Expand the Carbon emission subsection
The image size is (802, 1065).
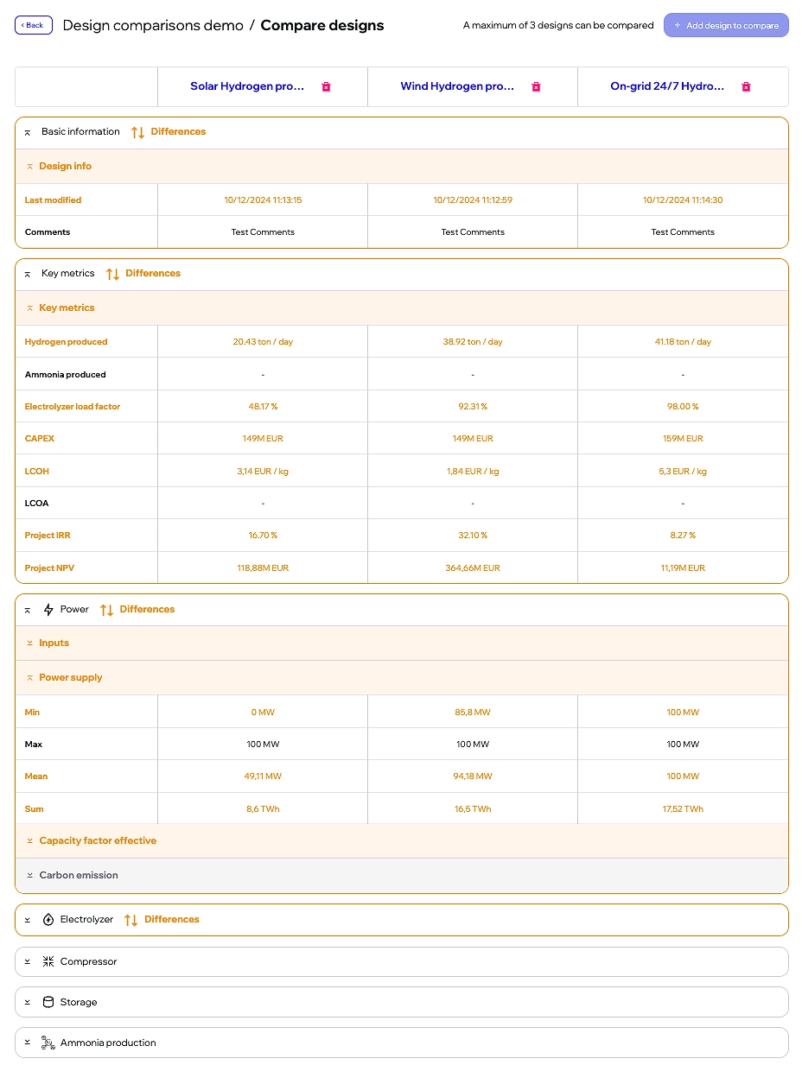click(x=30, y=875)
